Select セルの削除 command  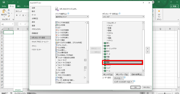pos(71,48)
